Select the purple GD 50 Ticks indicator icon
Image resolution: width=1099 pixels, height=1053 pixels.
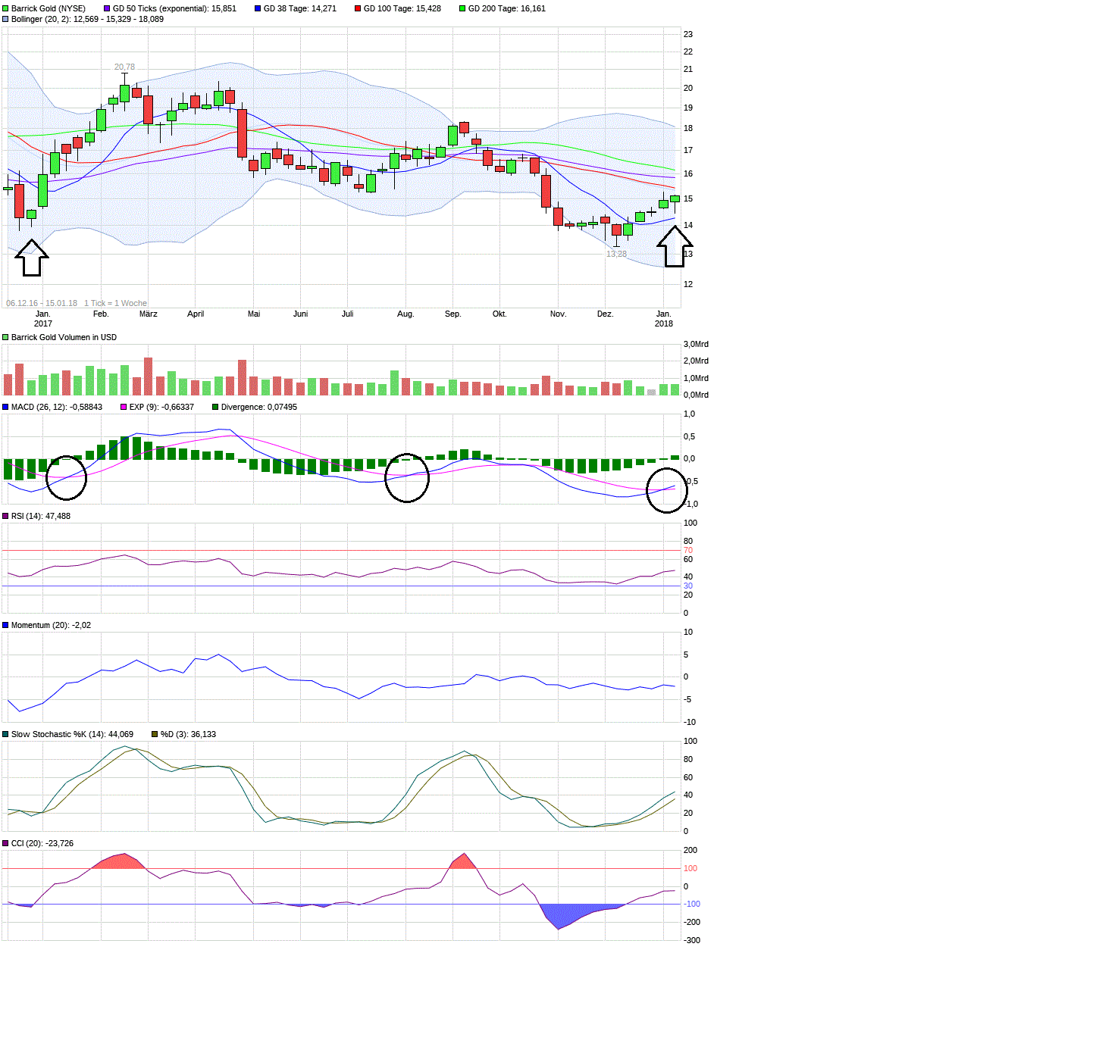point(106,8)
